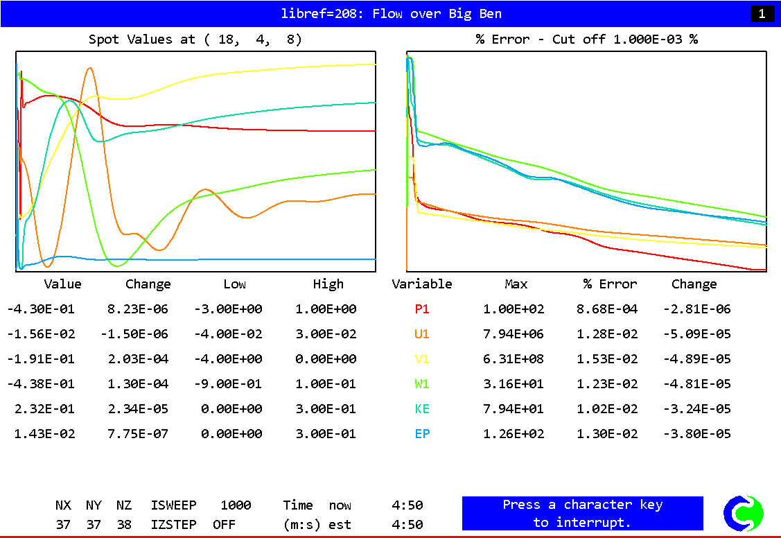Select the red P1 variable label
The height and width of the screenshot is (538, 781).
(x=422, y=309)
